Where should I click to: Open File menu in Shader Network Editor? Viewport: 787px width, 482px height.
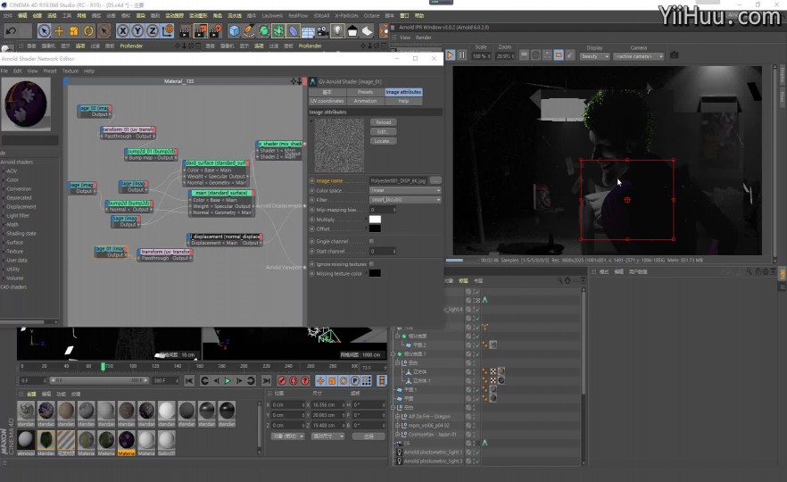pos(4,71)
